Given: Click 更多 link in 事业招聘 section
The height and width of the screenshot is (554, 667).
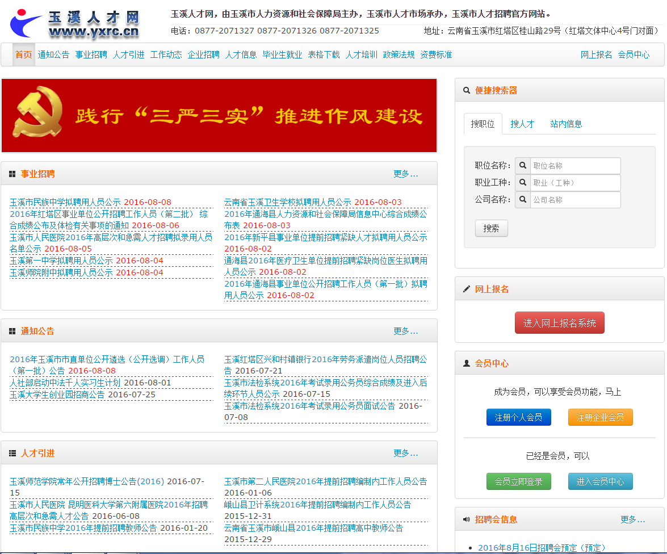Looking at the screenshot, I should [405, 174].
